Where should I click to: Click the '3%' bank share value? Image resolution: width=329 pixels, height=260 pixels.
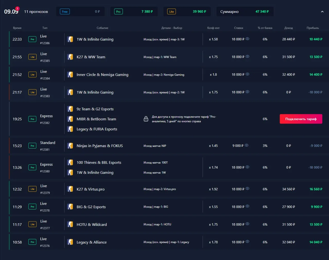265,146
